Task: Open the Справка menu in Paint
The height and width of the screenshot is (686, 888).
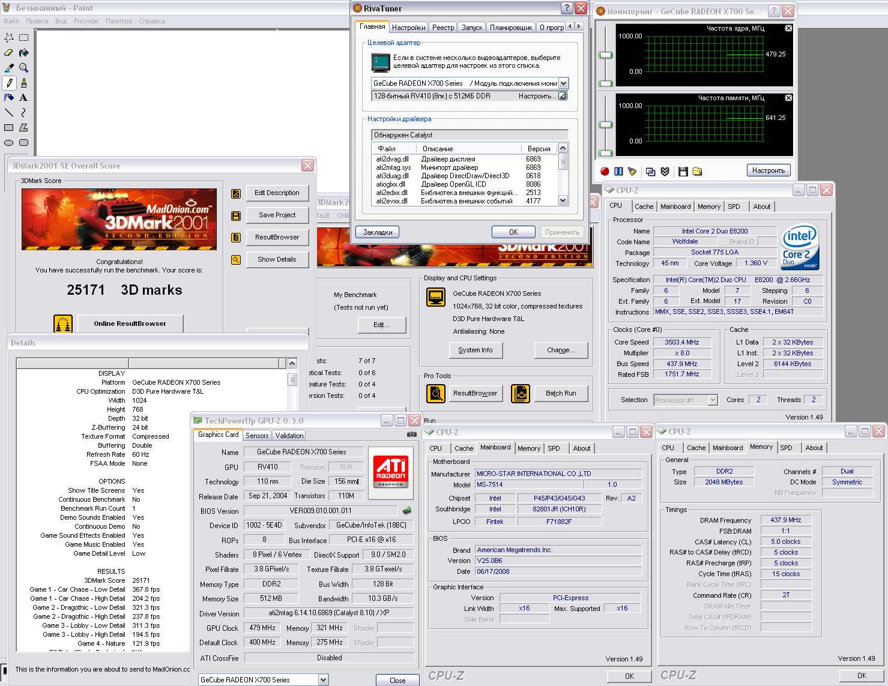Action: tap(152, 21)
